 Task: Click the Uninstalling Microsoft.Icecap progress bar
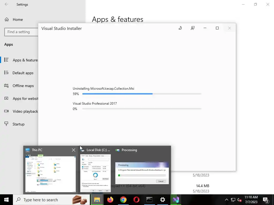pos(142,94)
